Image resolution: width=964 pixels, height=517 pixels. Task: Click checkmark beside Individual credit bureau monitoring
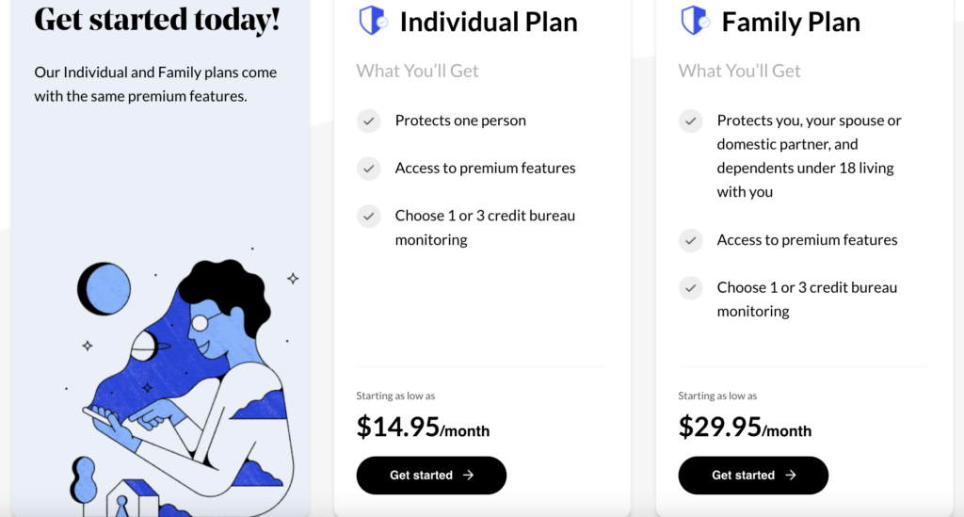point(369,217)
